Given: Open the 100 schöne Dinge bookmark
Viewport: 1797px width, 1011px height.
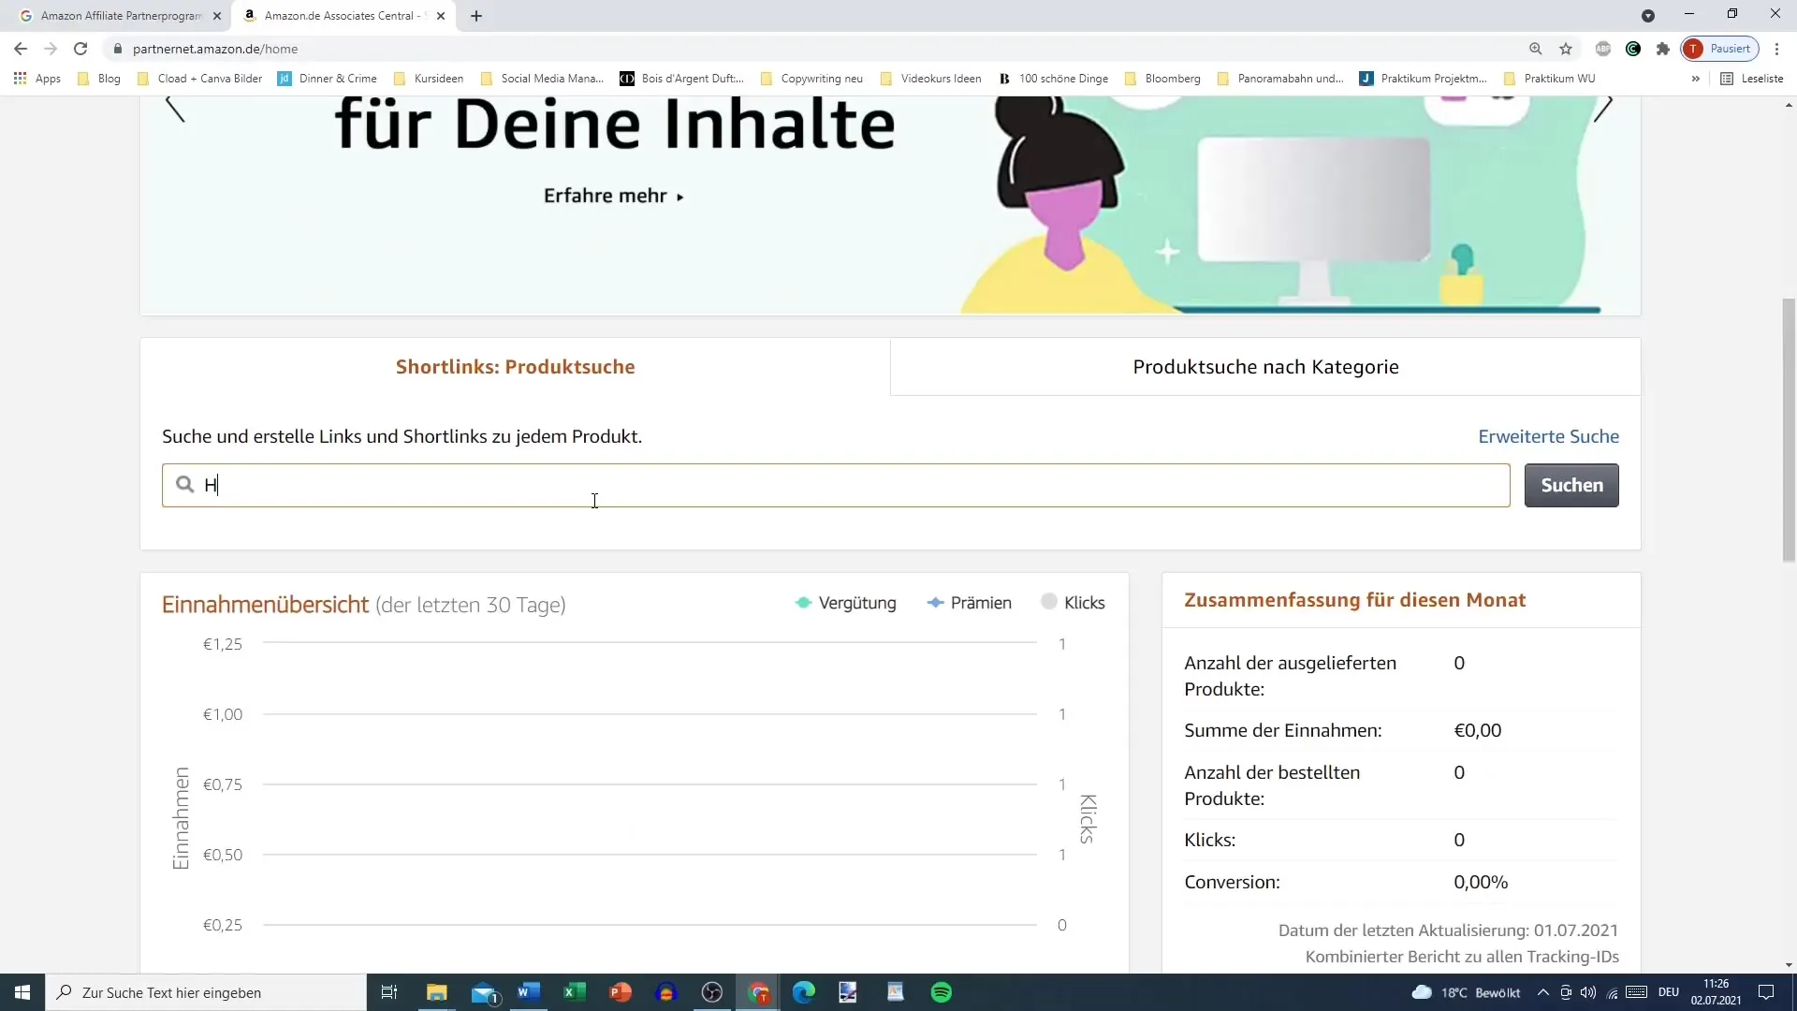Looking at the screenshot, I should coord(1054,79).
